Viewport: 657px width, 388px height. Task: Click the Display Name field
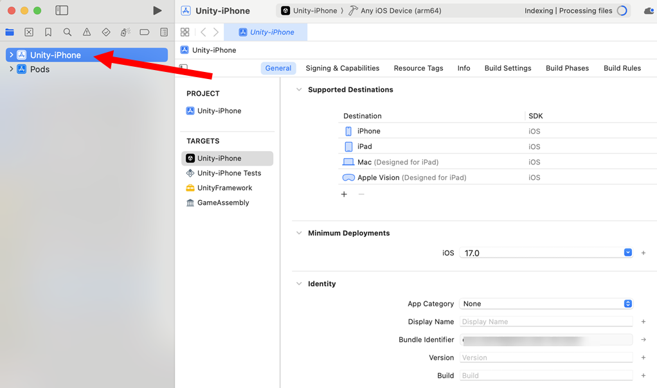click(x=546, y=322)
